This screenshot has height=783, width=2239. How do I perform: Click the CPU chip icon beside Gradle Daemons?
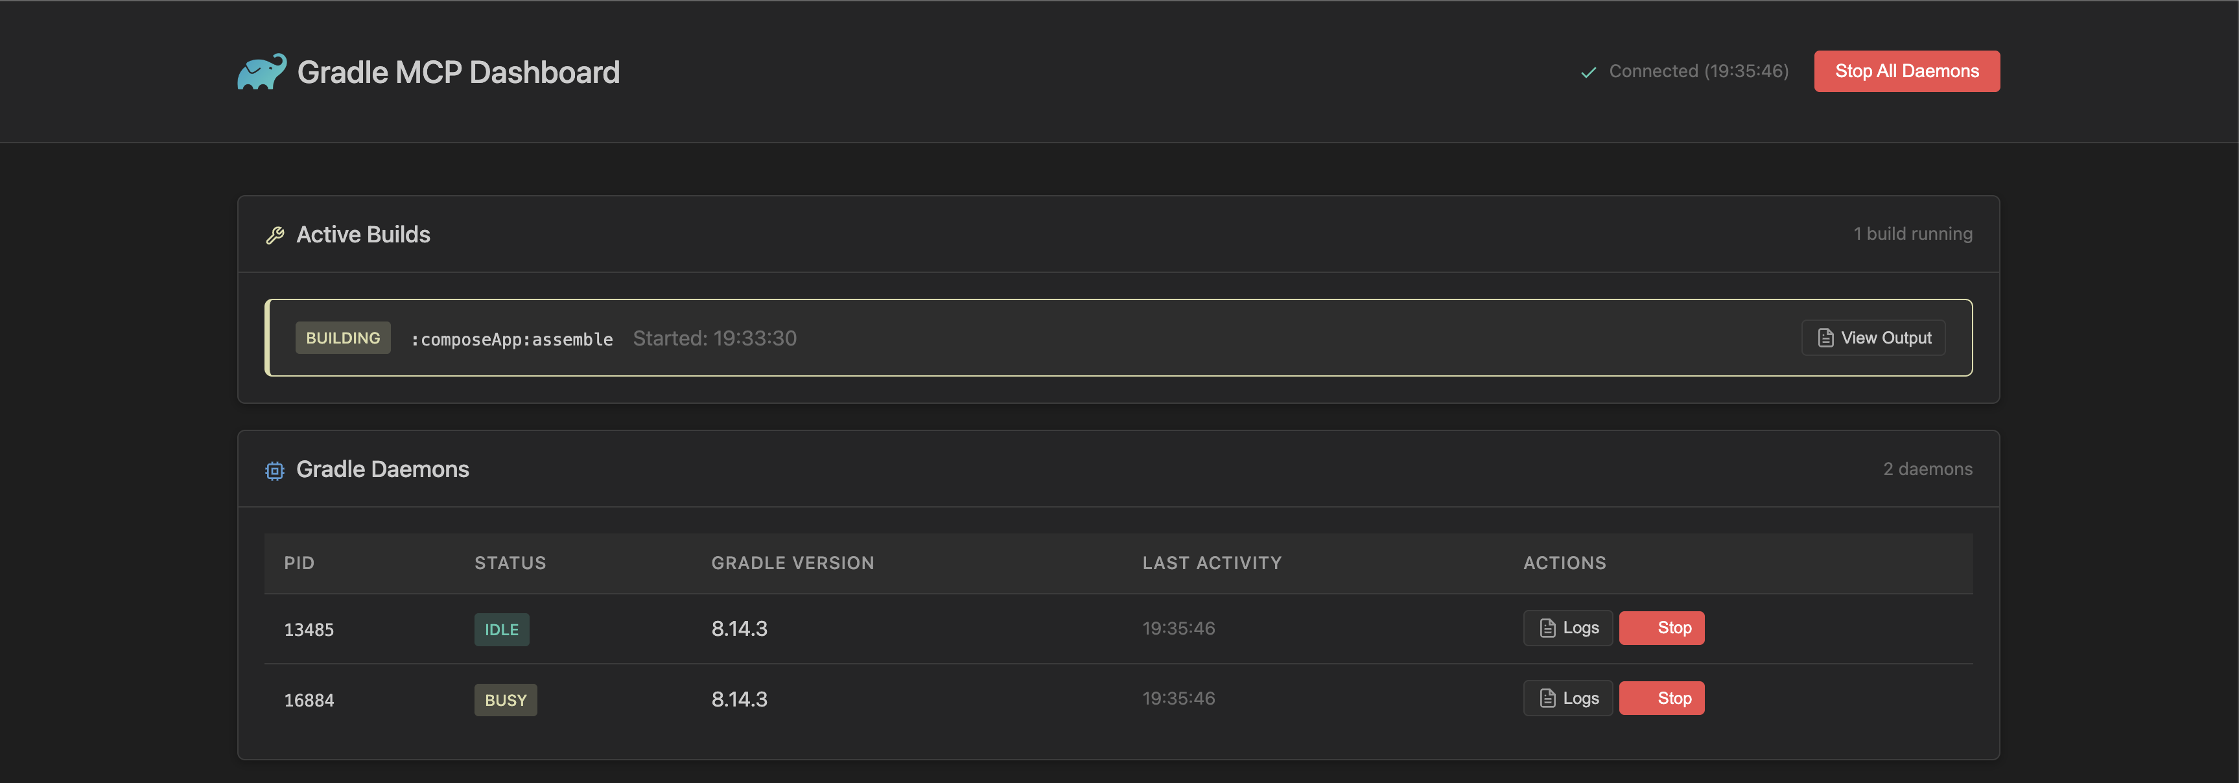click(x=275, y=470)
